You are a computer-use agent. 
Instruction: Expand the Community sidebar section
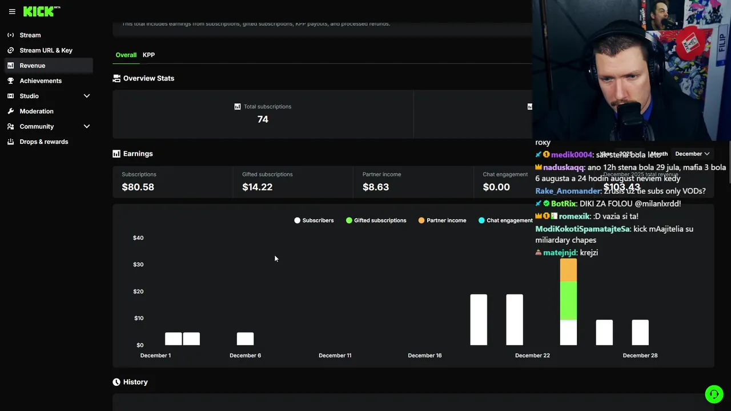[87, 127]
